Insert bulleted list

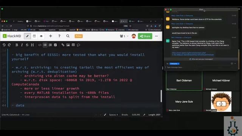[45, 45]
